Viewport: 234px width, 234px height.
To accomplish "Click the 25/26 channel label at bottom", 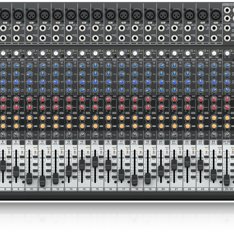I will (x=229, y=189).
